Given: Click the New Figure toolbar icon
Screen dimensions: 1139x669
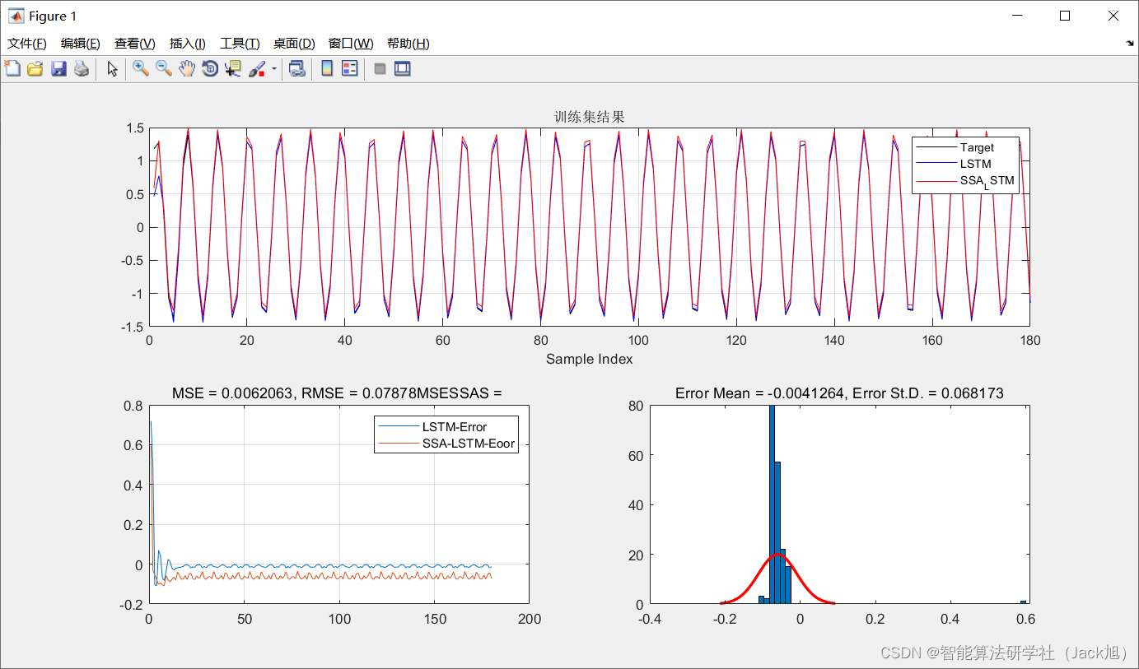Looking at the screenshot, I should (12, 69).
